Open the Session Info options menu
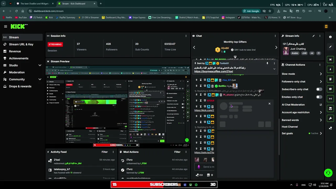Viewport: 336px width, 189px height. [186, 36]
